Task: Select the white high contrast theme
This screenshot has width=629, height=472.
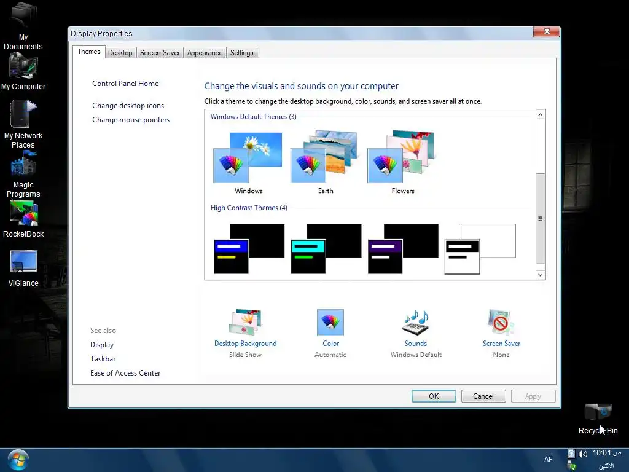Action: coord(480,249)
